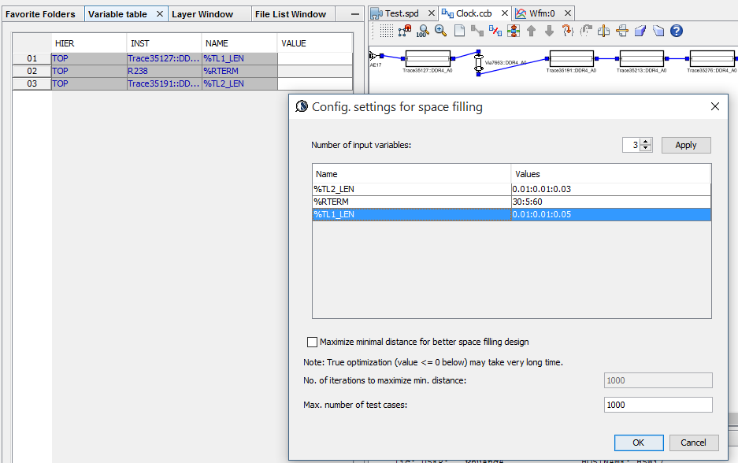Select the %RTERM row in the dialog table

(x=411, y=202)
